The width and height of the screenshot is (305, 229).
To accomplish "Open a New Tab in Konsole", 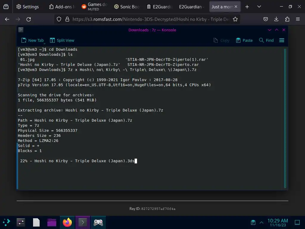I will (32, 41).
